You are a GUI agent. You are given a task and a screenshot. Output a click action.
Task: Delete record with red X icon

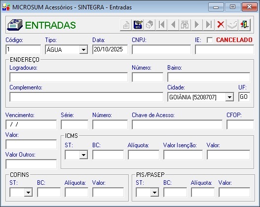point(221,25)
